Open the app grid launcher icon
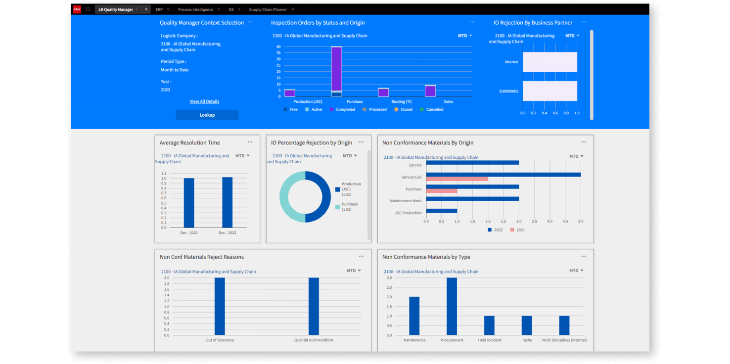The height and width of the screenshot is (364, 730). pos(88,8)
